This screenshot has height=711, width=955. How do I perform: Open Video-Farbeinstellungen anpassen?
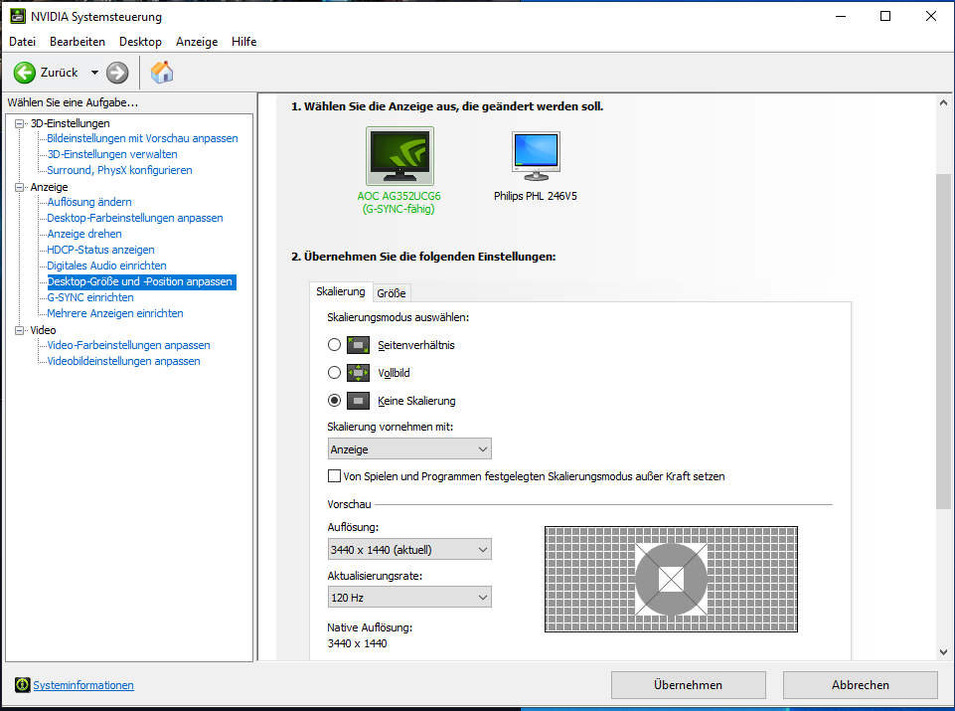tap(128, 345)
